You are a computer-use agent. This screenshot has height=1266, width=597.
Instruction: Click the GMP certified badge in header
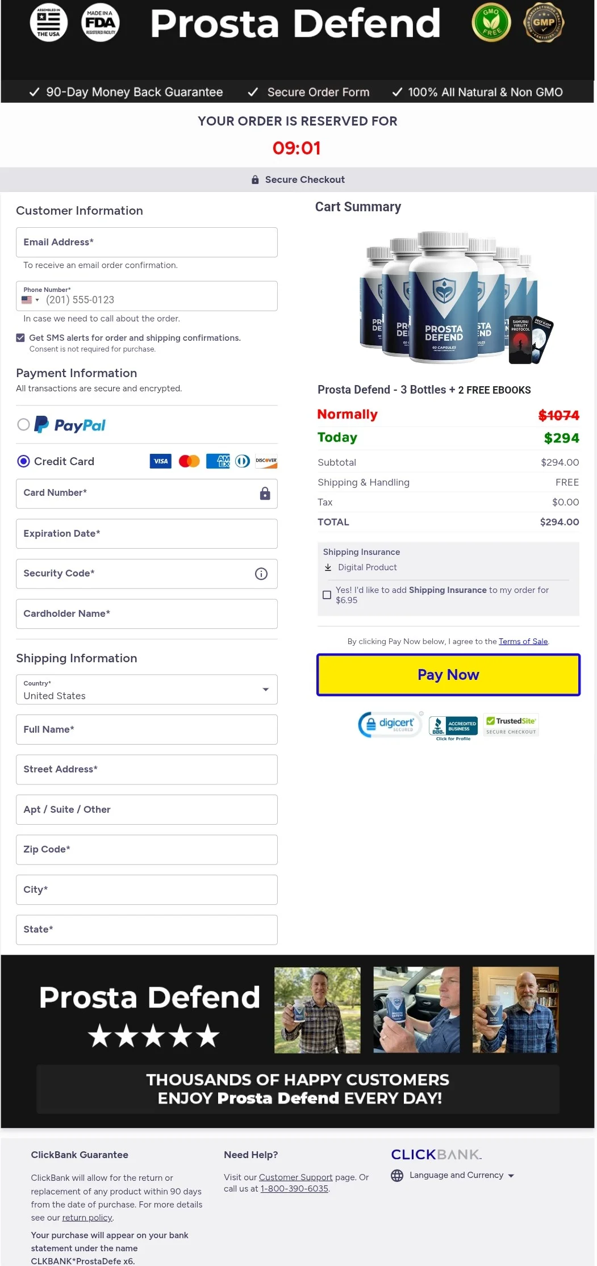544,23
